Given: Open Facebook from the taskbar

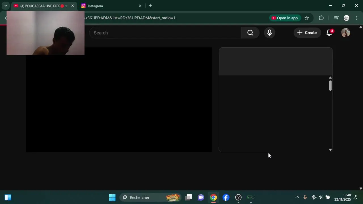Looking at the screenshot, I should pyautogui.click(x=226, y=197).
